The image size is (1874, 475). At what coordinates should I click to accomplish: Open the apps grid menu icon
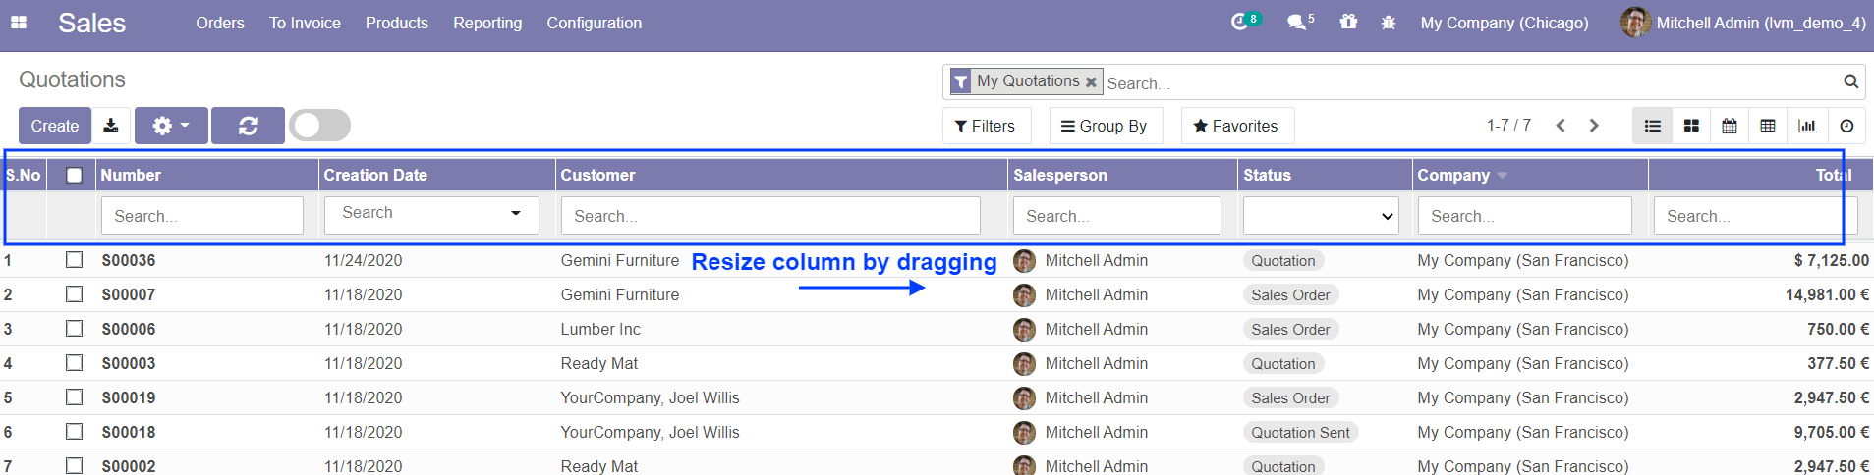19,23
